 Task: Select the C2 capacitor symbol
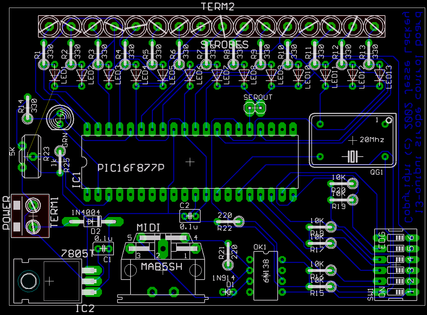pos(190,216)
